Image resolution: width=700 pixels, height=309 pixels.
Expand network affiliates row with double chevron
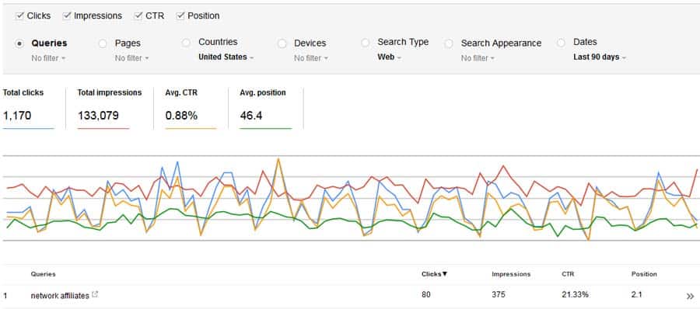click(x=690, y=296)
